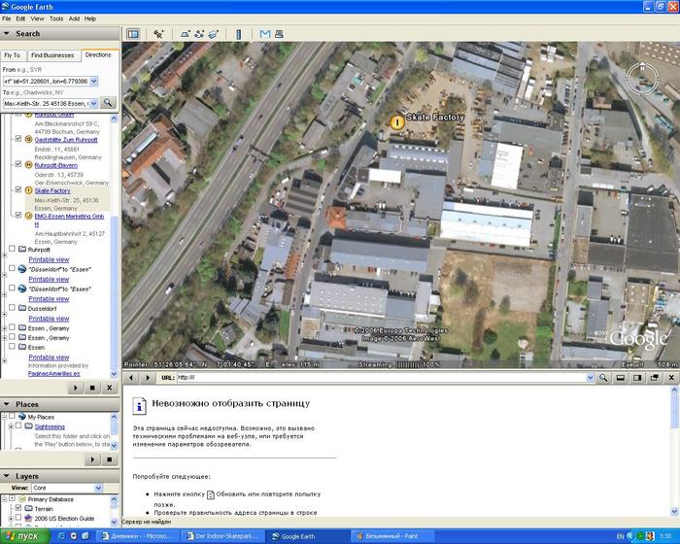This screenshot has width=680, height=544.
Task: Click the browser panel search magnifier icon
Action: point(603,378)
